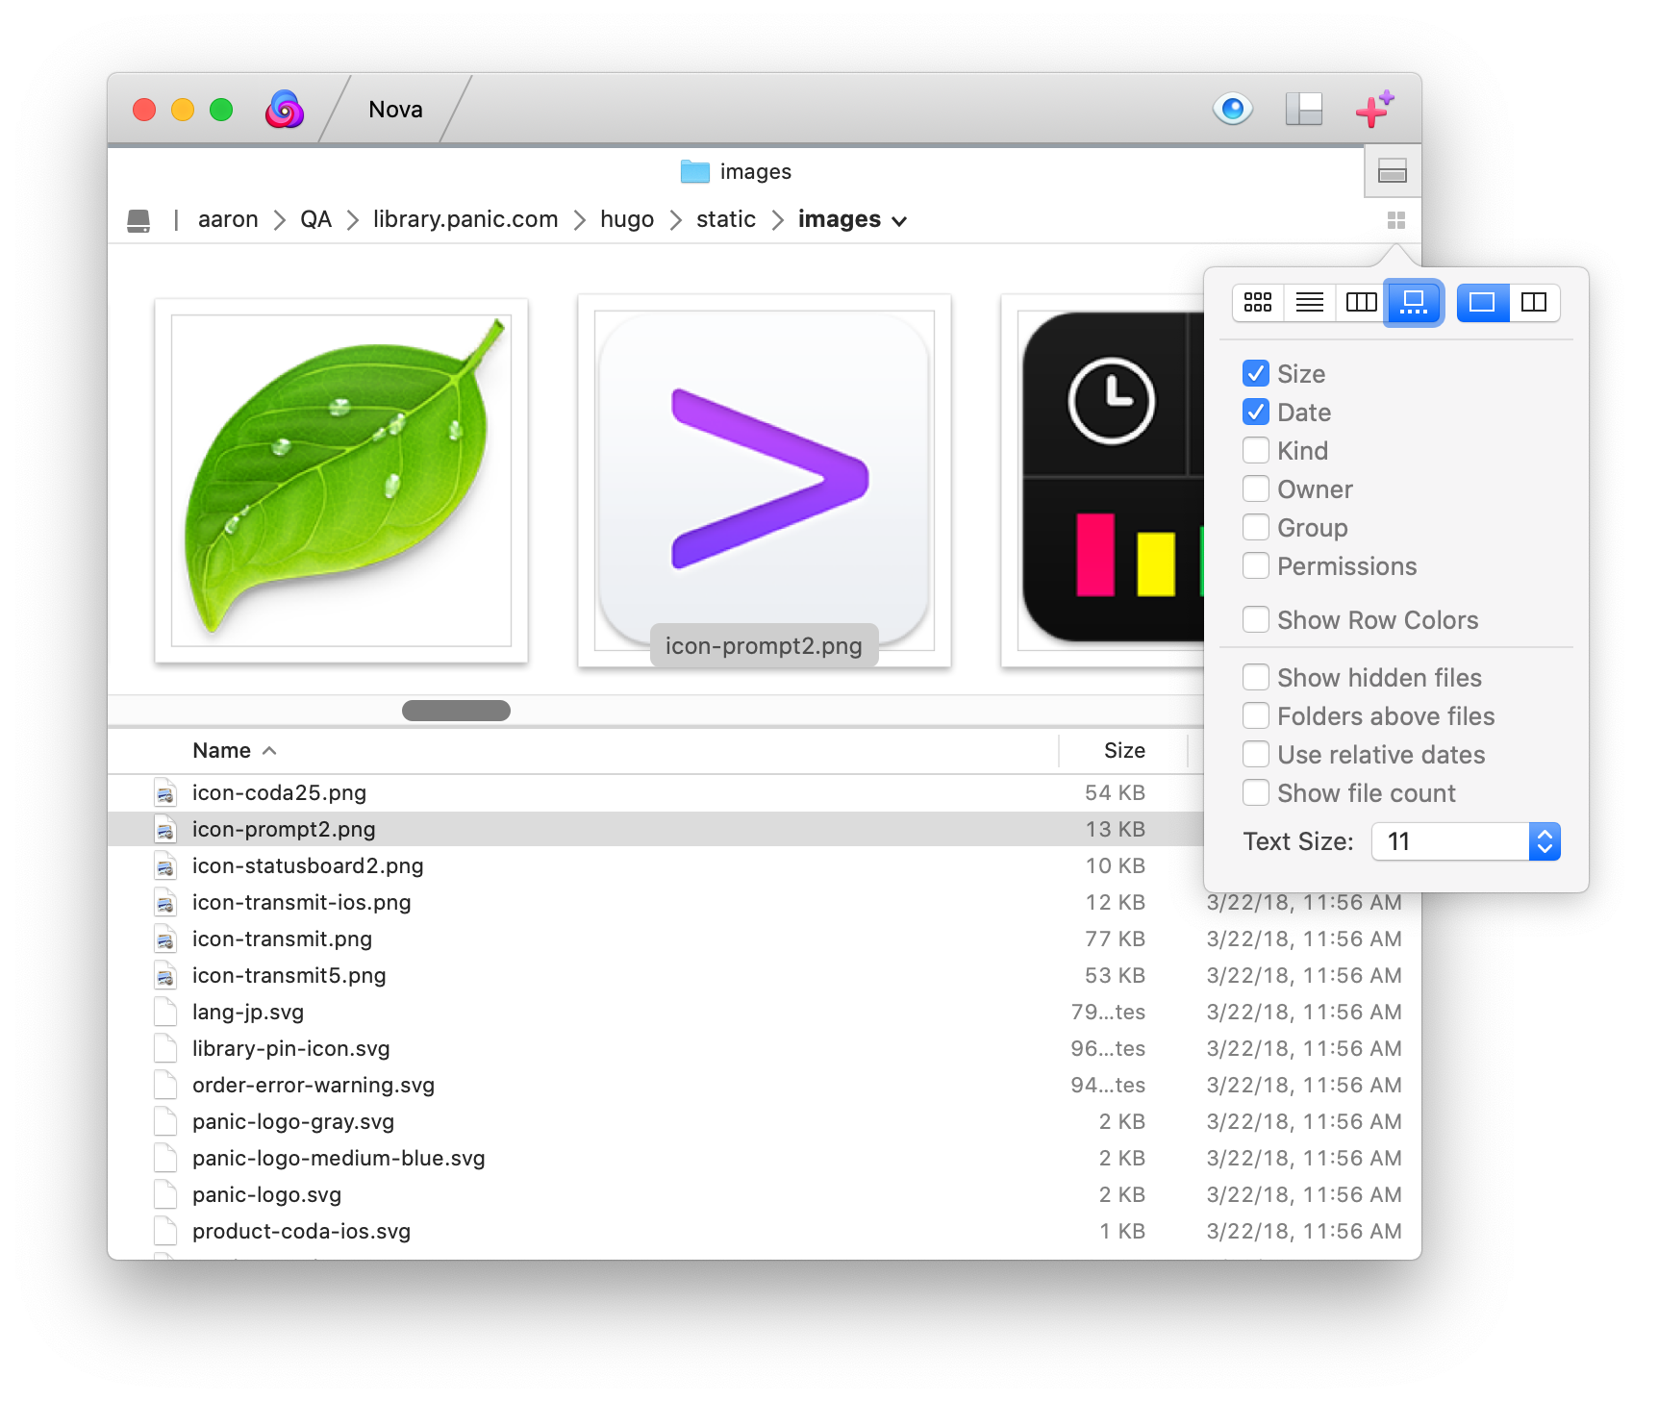Click the Size column header
Screen dimensions: 1658x1402
pos(1124,750)
